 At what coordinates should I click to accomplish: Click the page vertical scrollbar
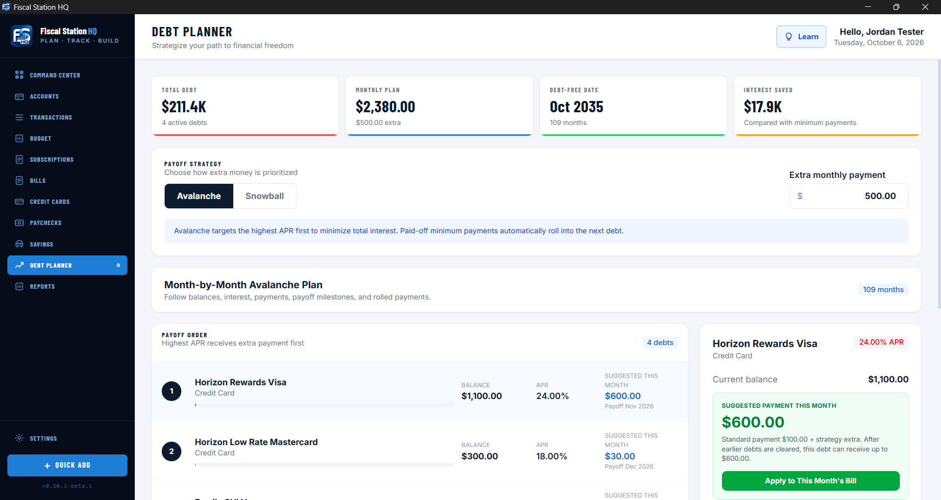click(939, 184)
